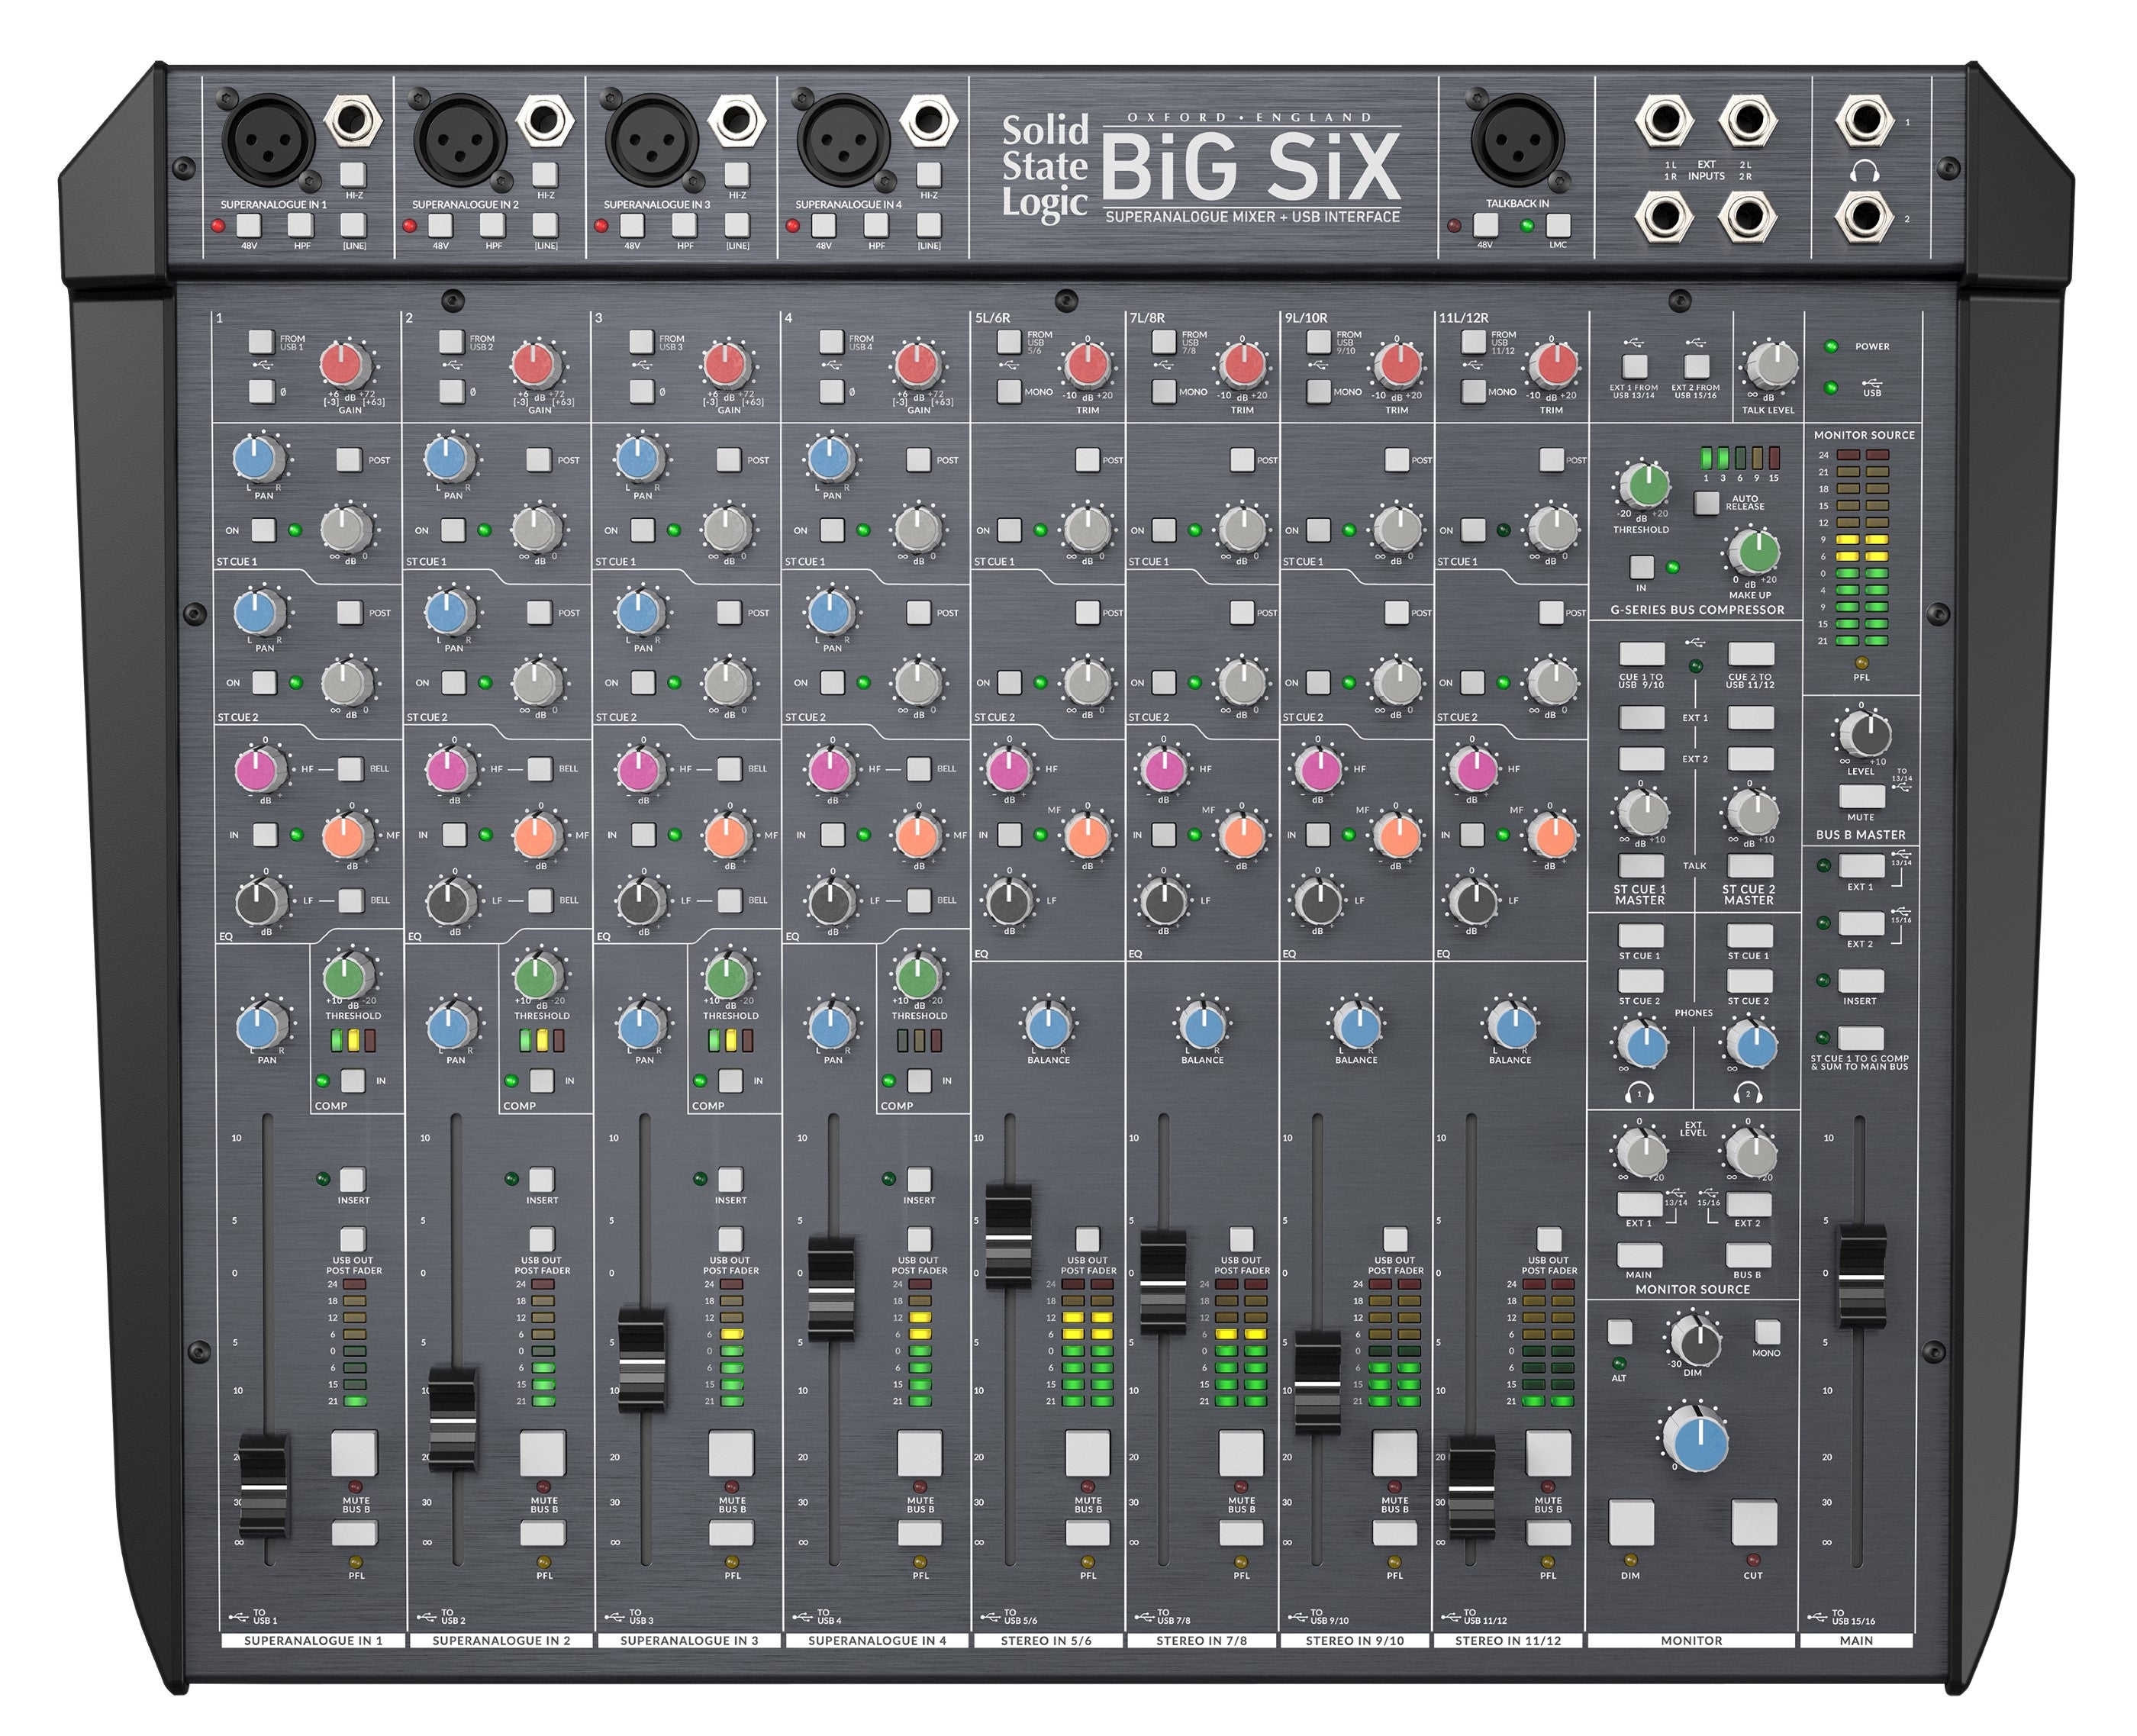Click headphone output jack 2
This screenshot has width=2137, height=1736.
coord(1864,217)
